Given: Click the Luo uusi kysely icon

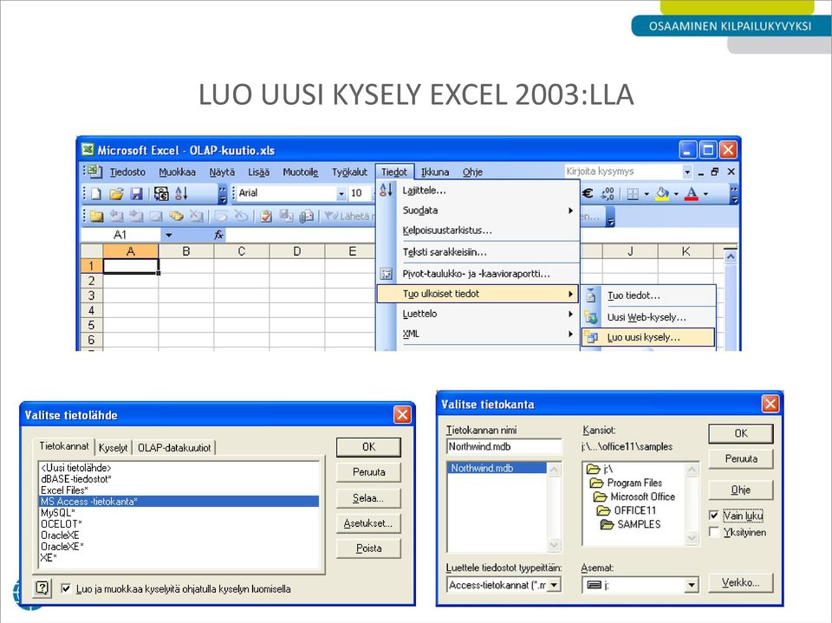Looking at the screenshot, I should click(x=592, y=338).
